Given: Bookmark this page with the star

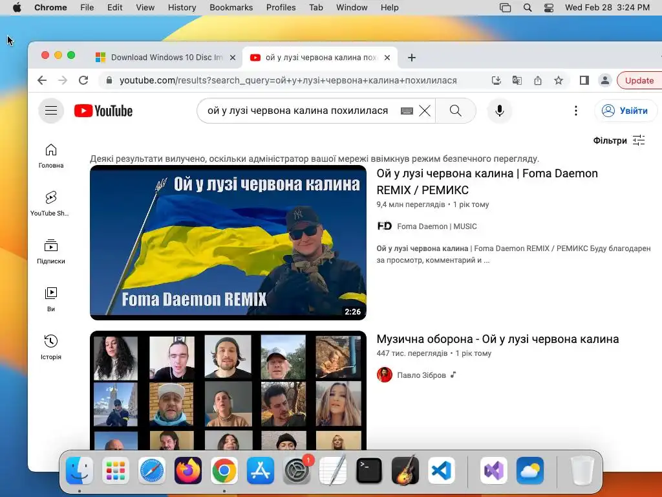Looking at the screenshot, I should point(558,80).
